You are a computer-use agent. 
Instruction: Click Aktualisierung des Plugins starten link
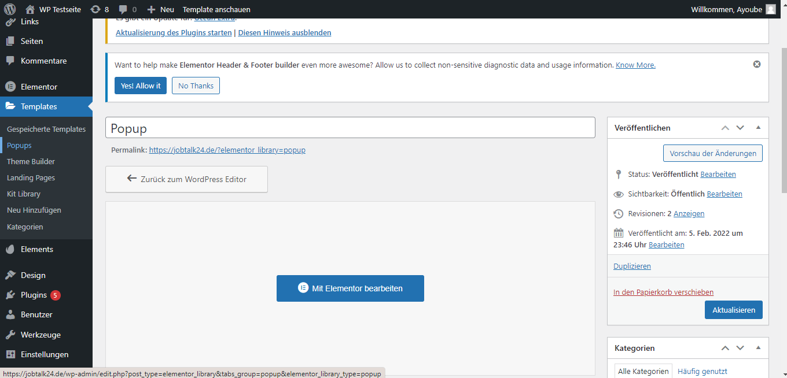pyautogui.click(x=174, y=32)
